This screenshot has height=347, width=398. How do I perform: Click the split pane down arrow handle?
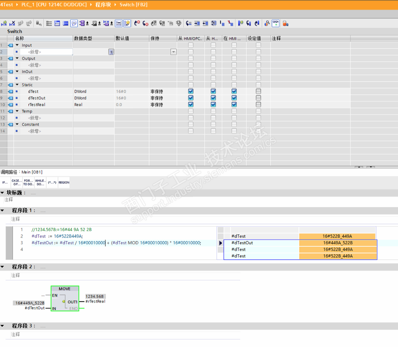371,167
